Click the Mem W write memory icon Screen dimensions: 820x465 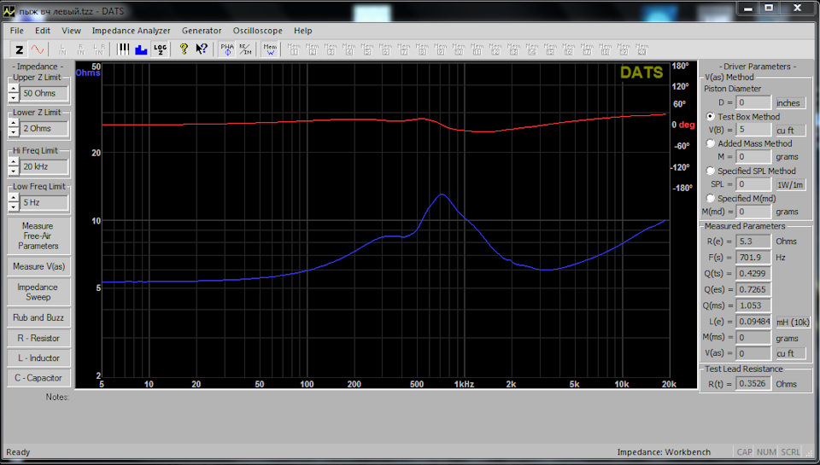point(270,49)
